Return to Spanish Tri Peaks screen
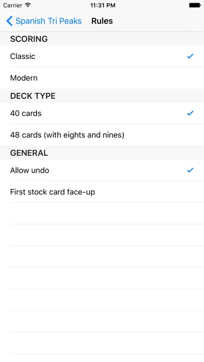Viewport: 204px width, 362px height. [44, 21]
